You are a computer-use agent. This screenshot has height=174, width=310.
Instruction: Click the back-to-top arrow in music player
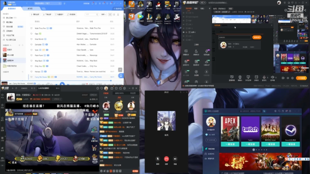tap(120, 70)
